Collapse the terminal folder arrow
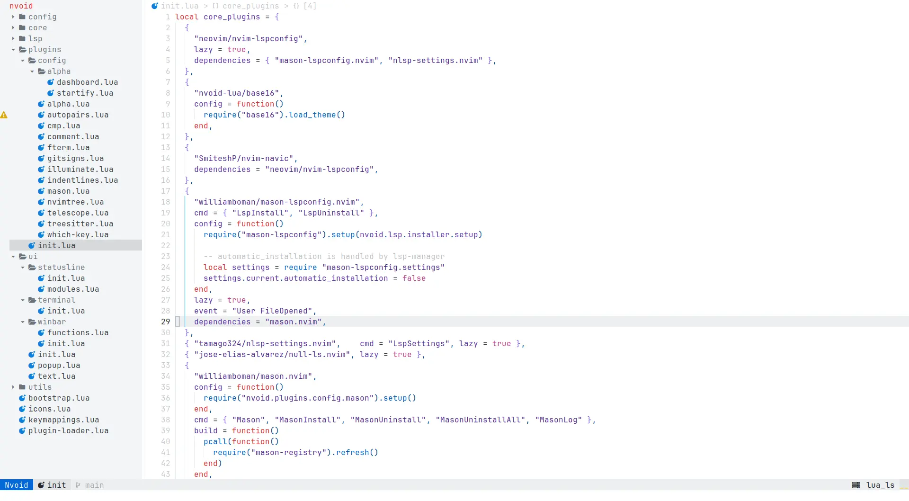909x501 pixels. click(23, 300)
